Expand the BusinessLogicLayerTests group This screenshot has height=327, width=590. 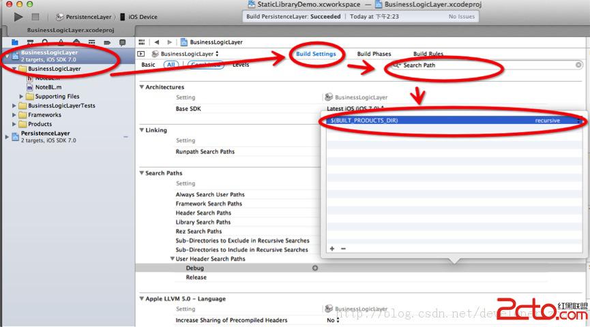click(x=14, y=106)
